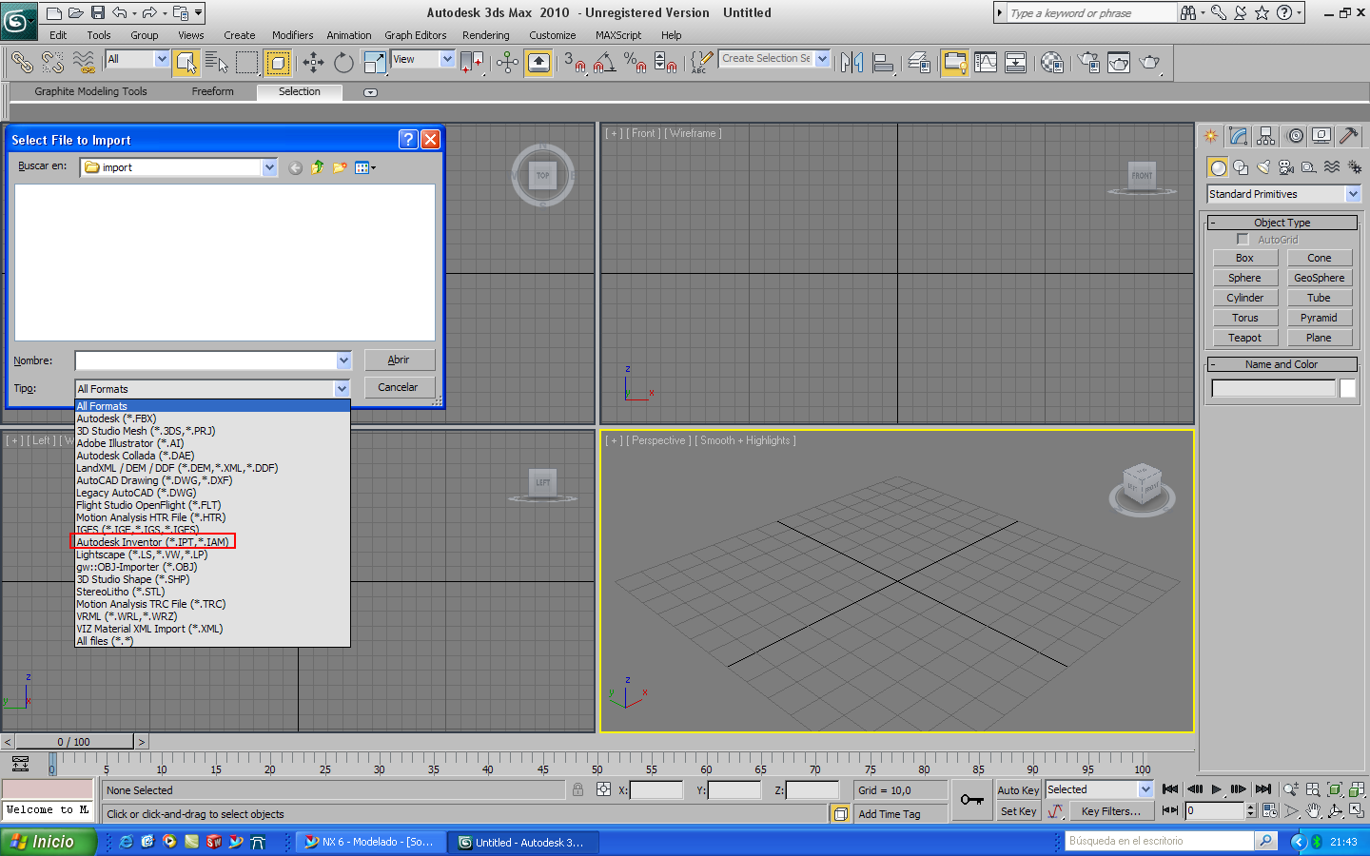This screenshot has height=856, width=1370.
Task: Click the Mirror tool icon
Action: pos(851,63)
